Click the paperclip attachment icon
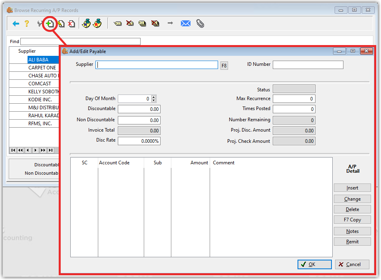381x280 pixels. tap(200, 24)
